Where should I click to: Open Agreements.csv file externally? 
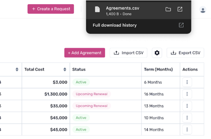[180, 9]
